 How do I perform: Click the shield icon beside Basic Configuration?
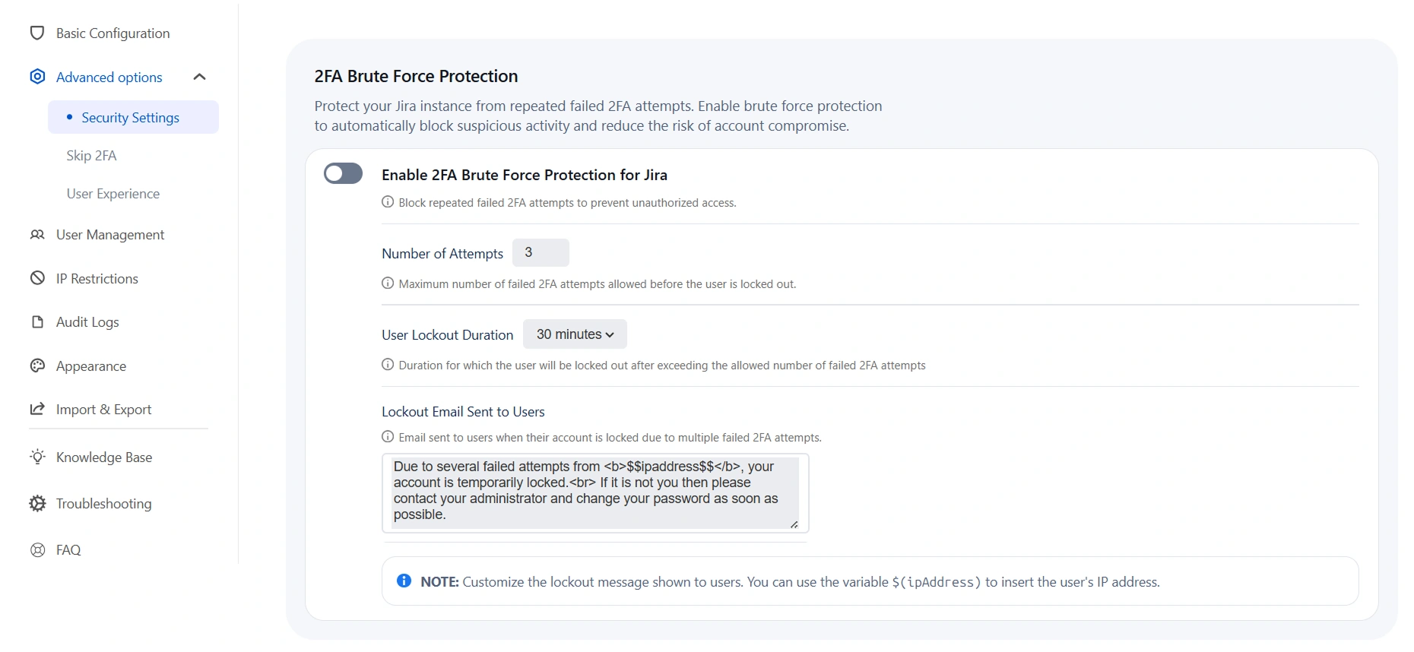[36, 33]
